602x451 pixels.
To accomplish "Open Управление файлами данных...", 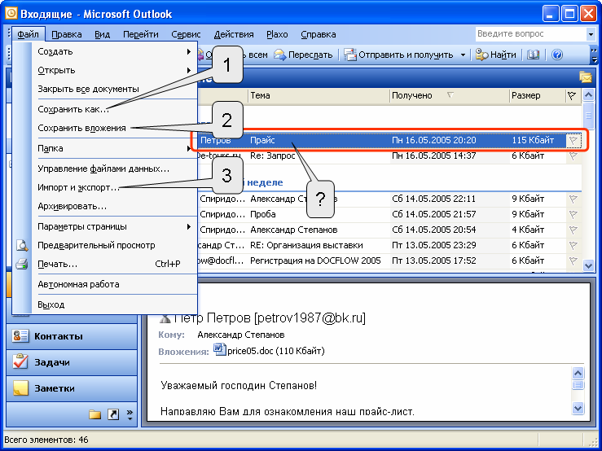I will click(114, 169).
